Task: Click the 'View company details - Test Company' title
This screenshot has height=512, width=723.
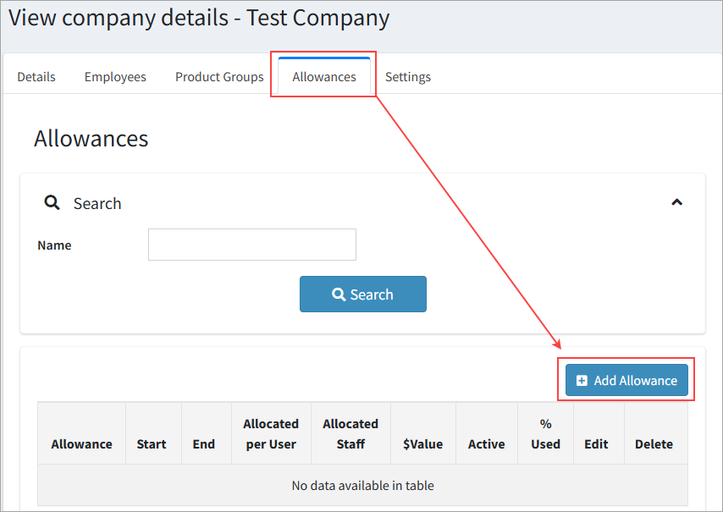Action: [199, 19]
